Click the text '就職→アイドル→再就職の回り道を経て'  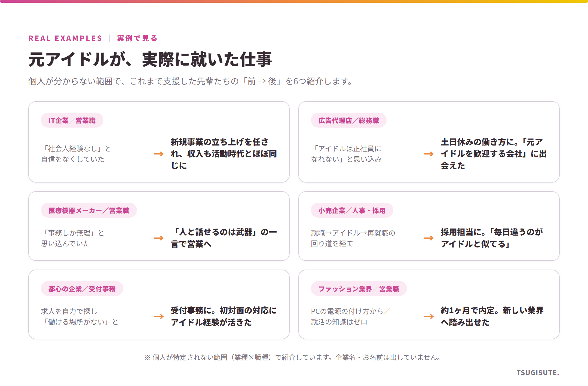(353, 238)
